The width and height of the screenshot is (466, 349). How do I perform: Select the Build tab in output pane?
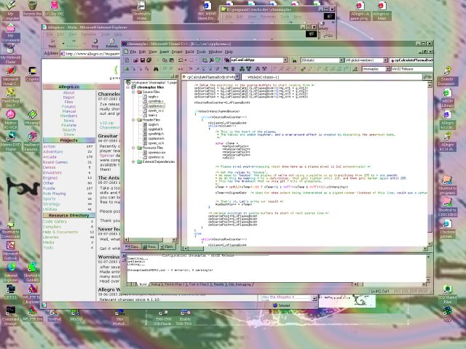(143, 284)
